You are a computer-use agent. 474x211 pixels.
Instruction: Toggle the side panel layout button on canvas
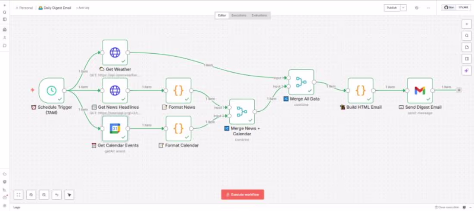coord(466,59)
